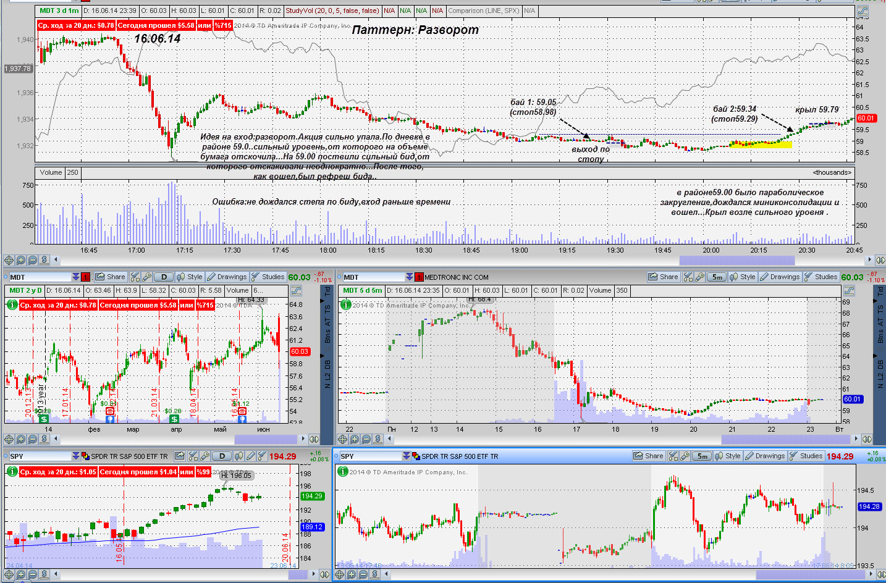886x583 pixels.
Task: Open candlestick Style icon in SPY daily toolbar
Action: [x=239, y=456]
